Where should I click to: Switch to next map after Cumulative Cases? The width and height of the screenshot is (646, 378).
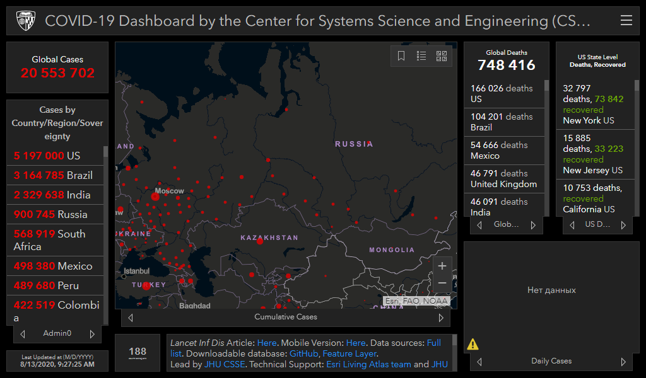(441, 318)
